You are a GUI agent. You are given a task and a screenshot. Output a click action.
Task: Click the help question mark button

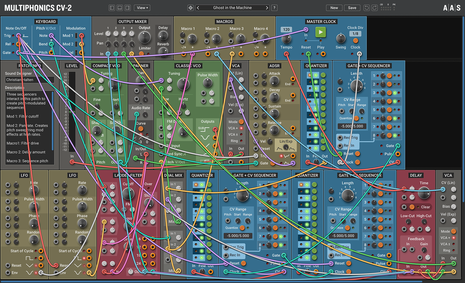click(274, 8)
